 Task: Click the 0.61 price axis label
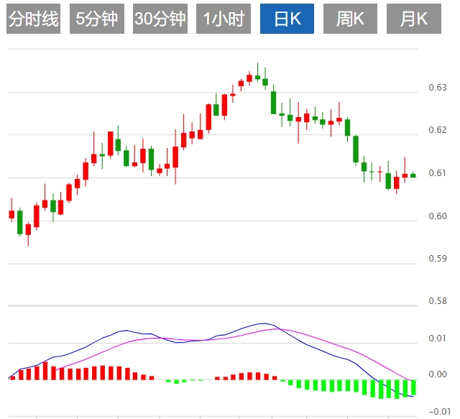[438, 172]
